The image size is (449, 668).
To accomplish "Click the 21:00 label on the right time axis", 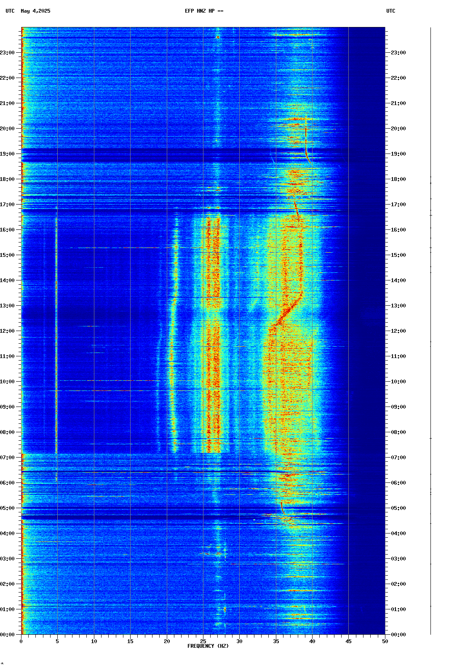I will coord(398,103).
